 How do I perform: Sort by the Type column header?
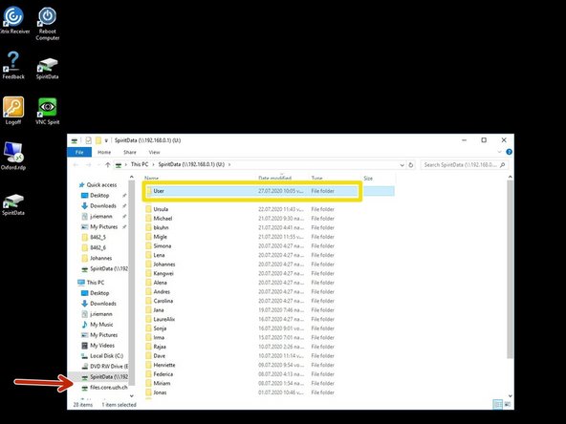coord(316,179)
